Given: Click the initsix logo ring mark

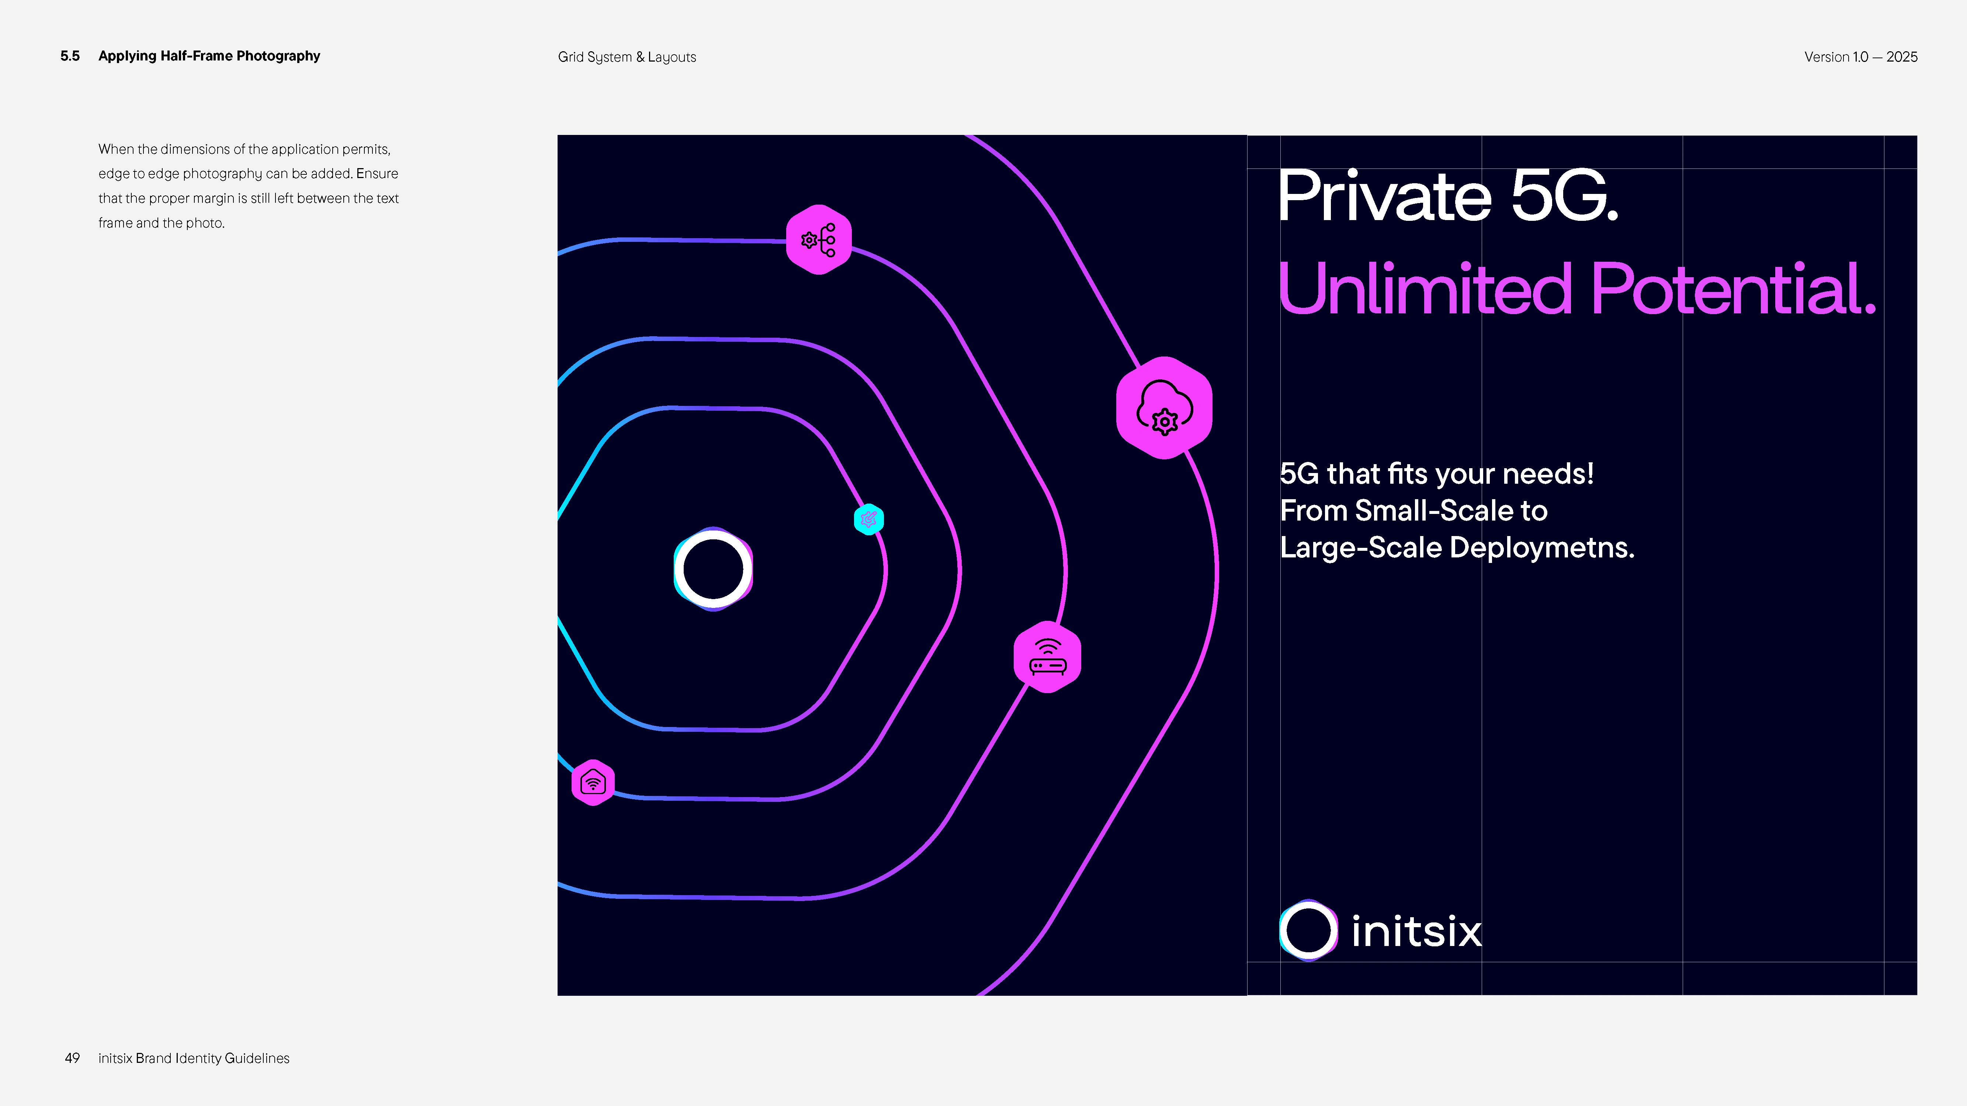Looking at the screenshot, I should [x=1308, y=931].
